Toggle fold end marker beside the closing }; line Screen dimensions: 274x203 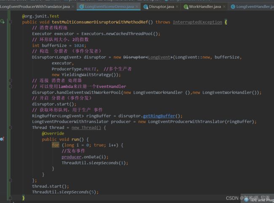(10, 180)
